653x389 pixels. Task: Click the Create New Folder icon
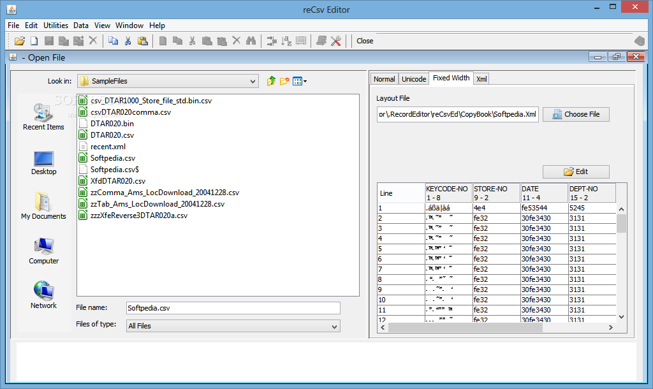(284, 81)
